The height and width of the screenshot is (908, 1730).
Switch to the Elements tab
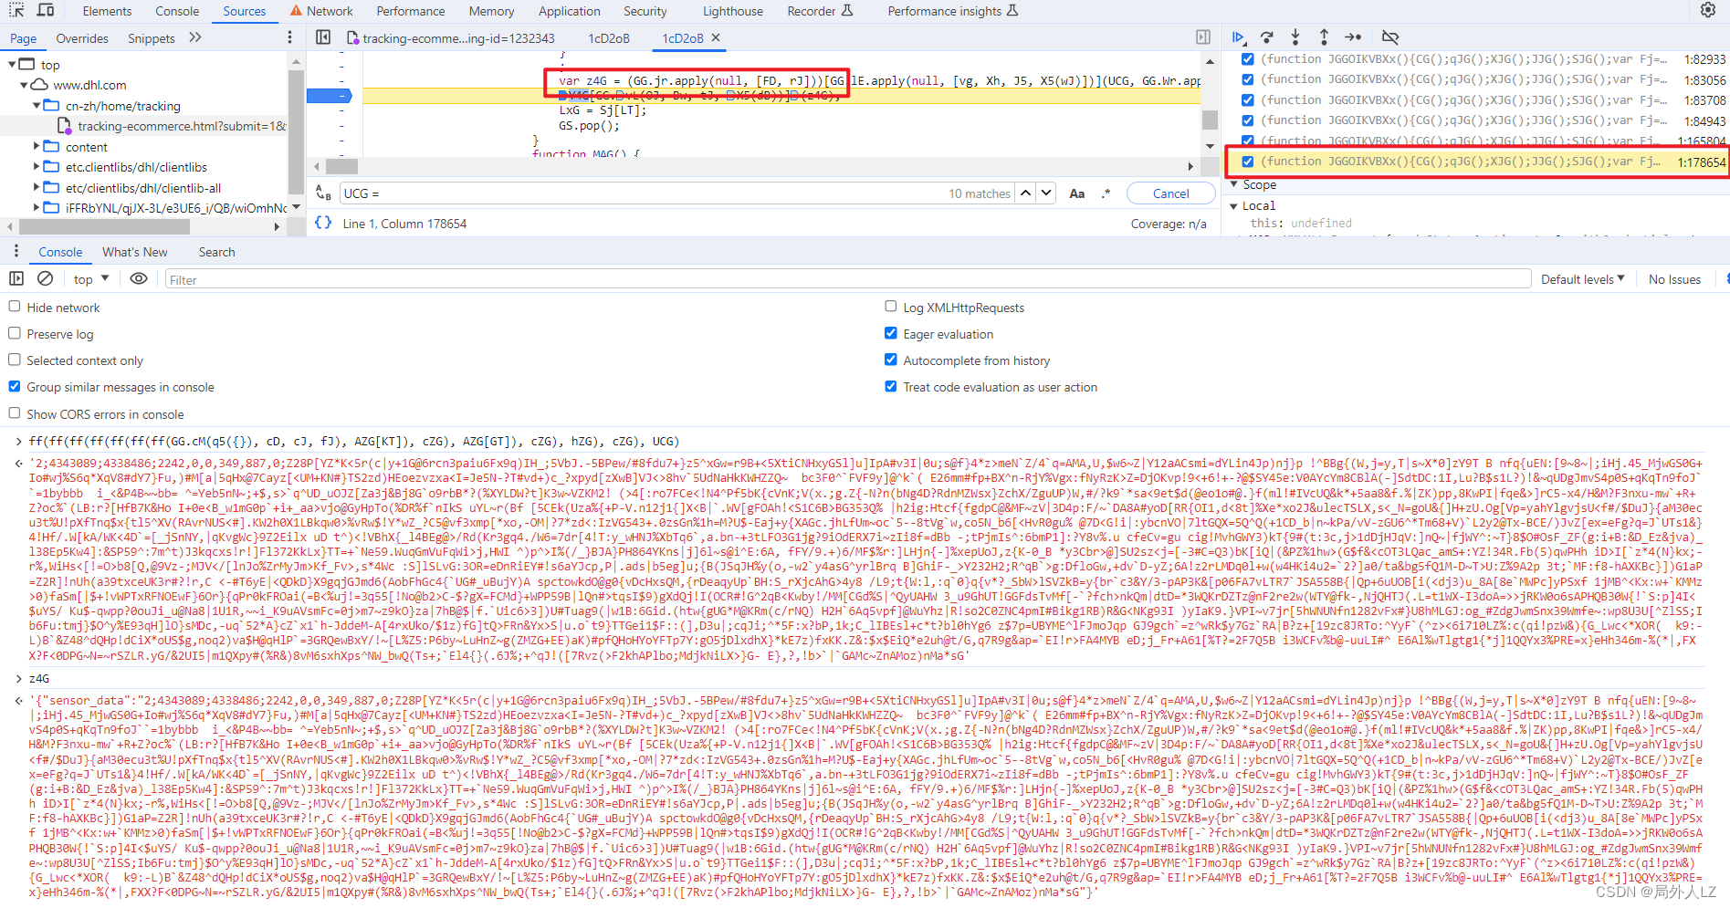coord(107,11)
